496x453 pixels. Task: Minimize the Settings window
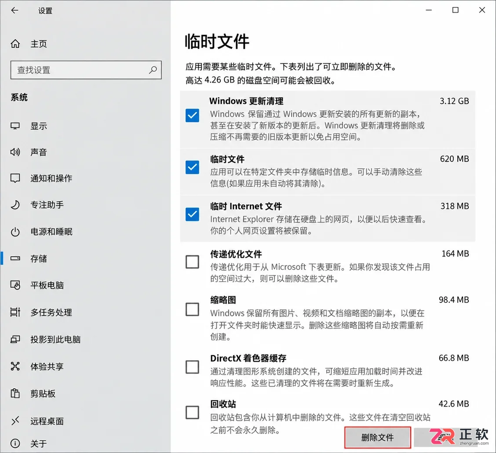coord(429,10)
